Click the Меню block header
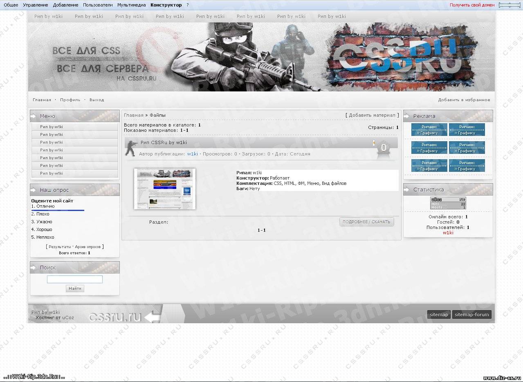The width and height of the screenshot is (523, 382). click(75, 116)
